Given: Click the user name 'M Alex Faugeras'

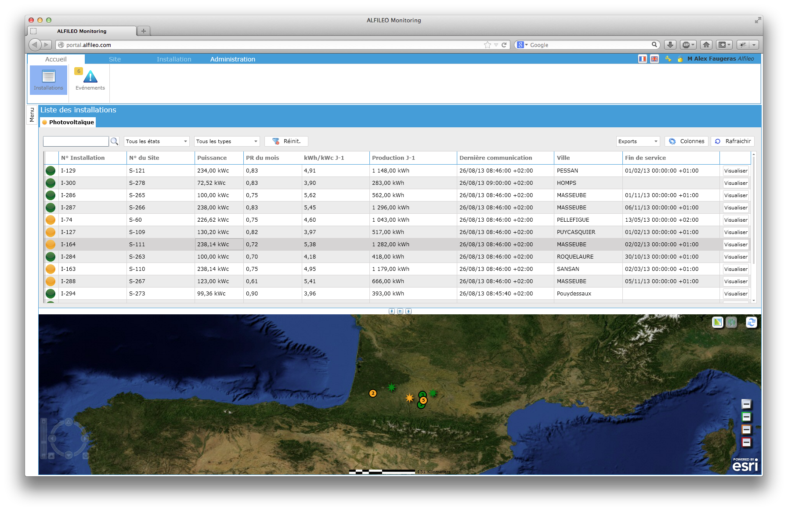Looking at the screenshot, I should coord(712,59).
